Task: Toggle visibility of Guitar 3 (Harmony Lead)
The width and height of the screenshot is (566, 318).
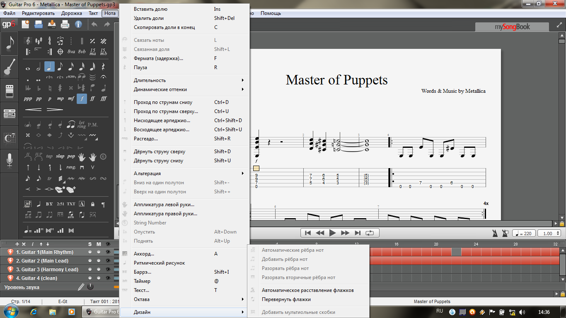Action: click(x=108, y=270)
